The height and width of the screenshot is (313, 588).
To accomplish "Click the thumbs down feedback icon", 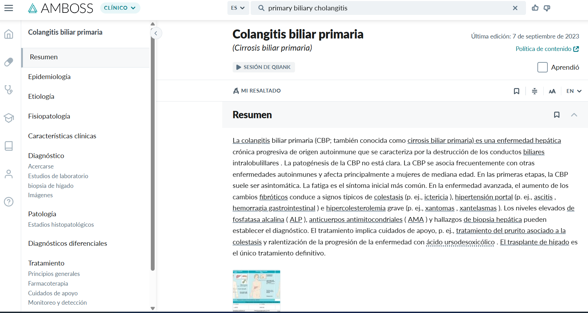I will coord(547,8).
